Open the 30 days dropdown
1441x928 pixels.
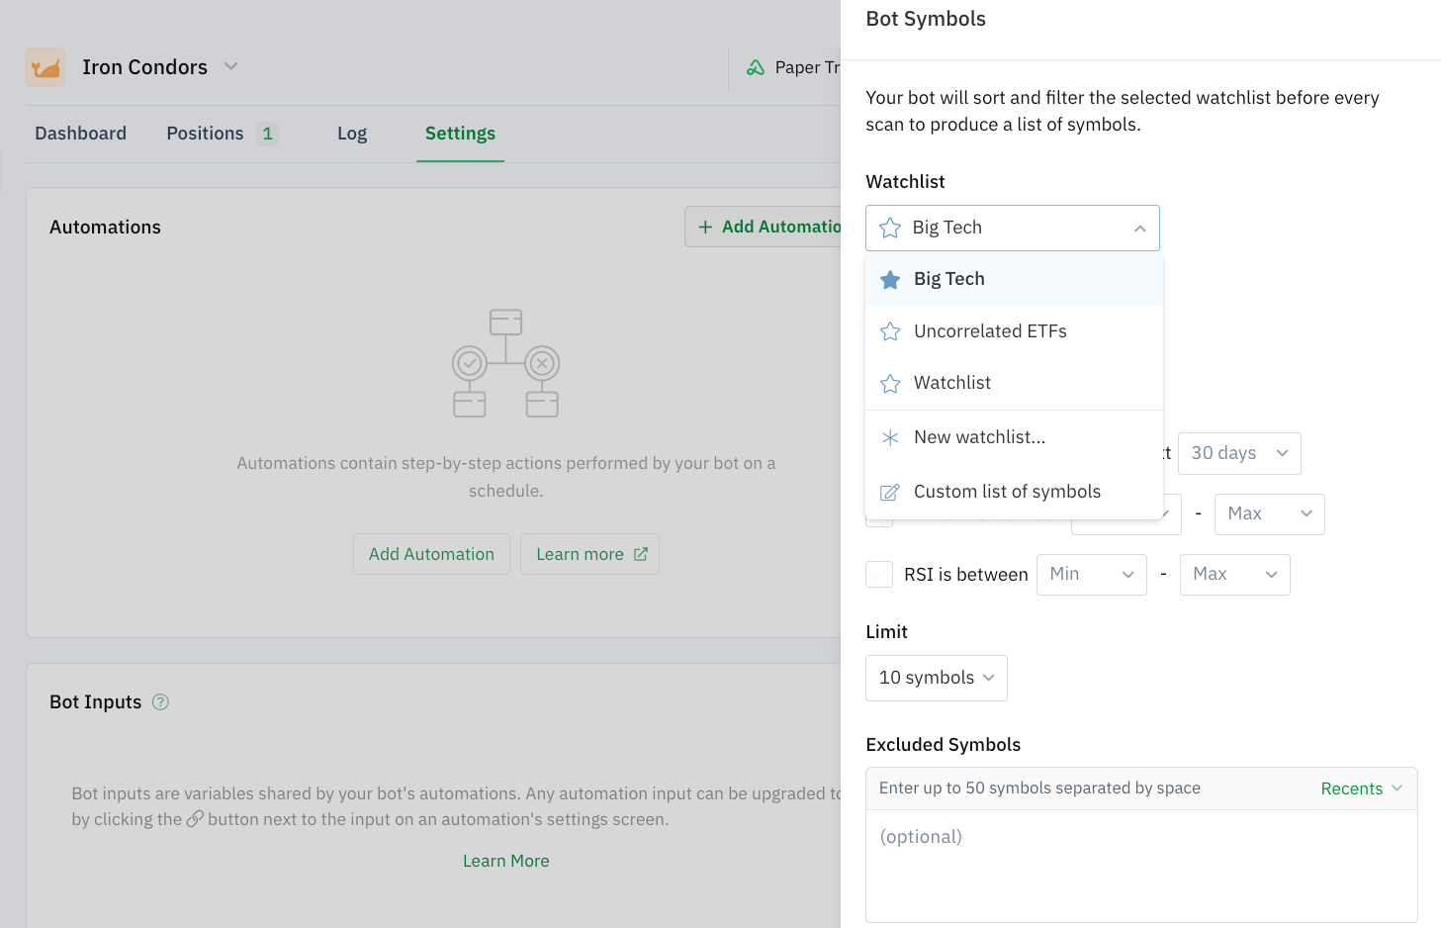point(1239,453)
